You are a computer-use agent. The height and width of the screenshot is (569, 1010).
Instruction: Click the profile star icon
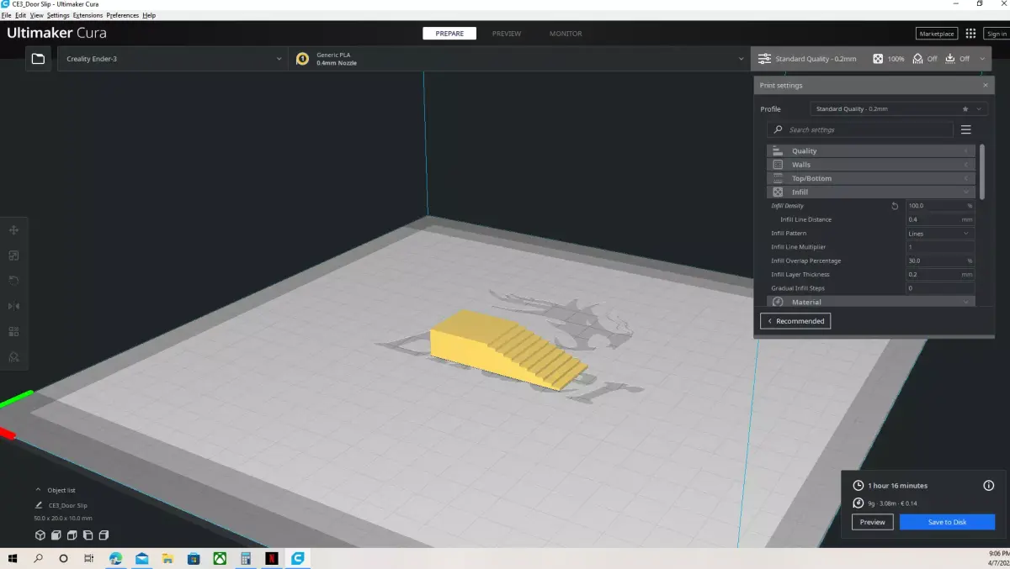965,109
